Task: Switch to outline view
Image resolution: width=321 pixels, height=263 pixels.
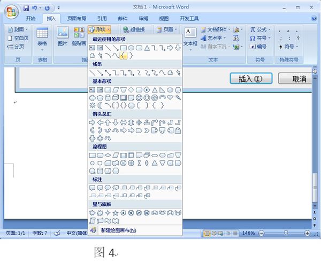Action: 228,234
